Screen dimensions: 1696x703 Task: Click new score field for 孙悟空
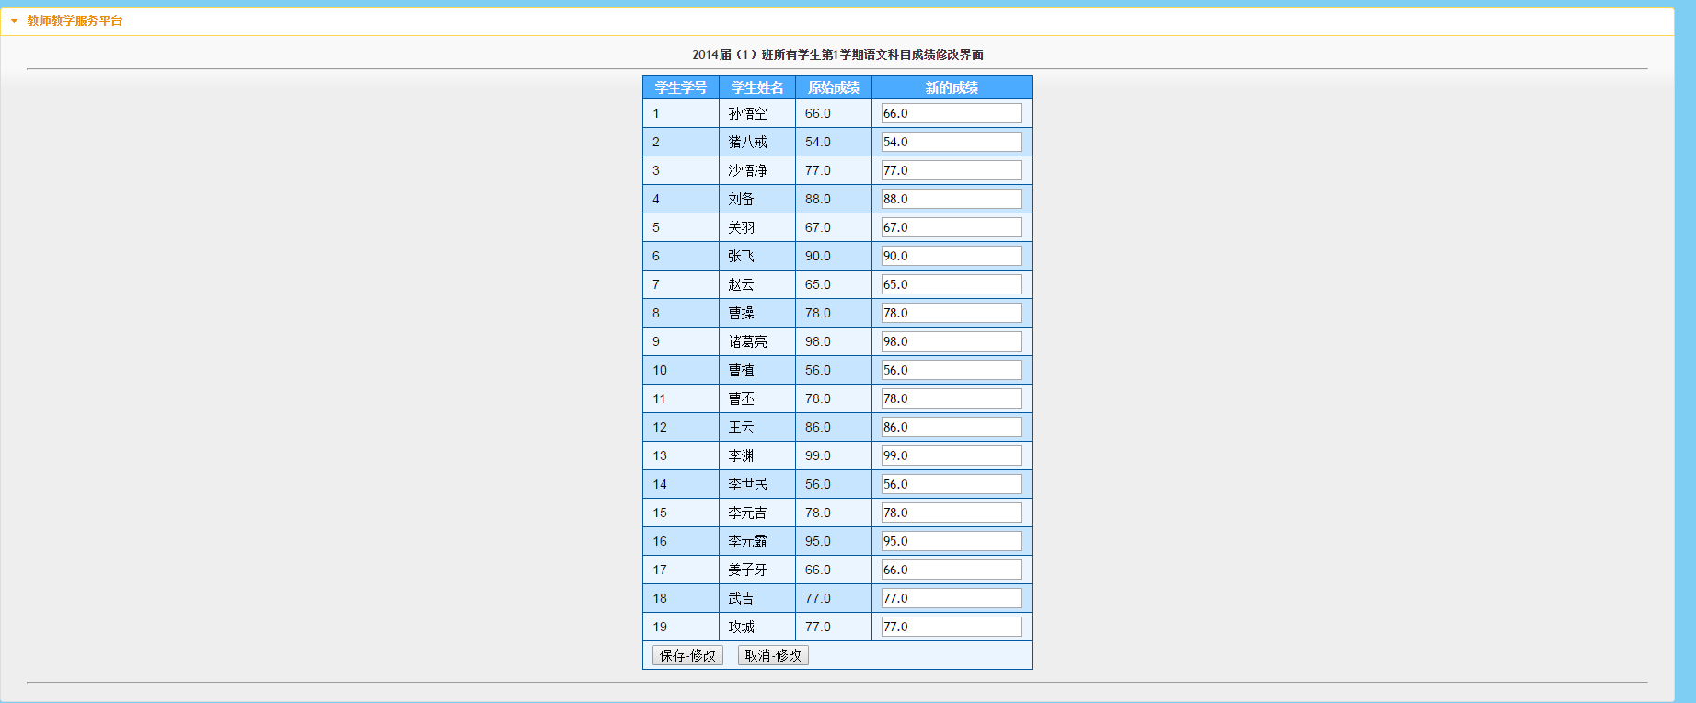point(952,113)
